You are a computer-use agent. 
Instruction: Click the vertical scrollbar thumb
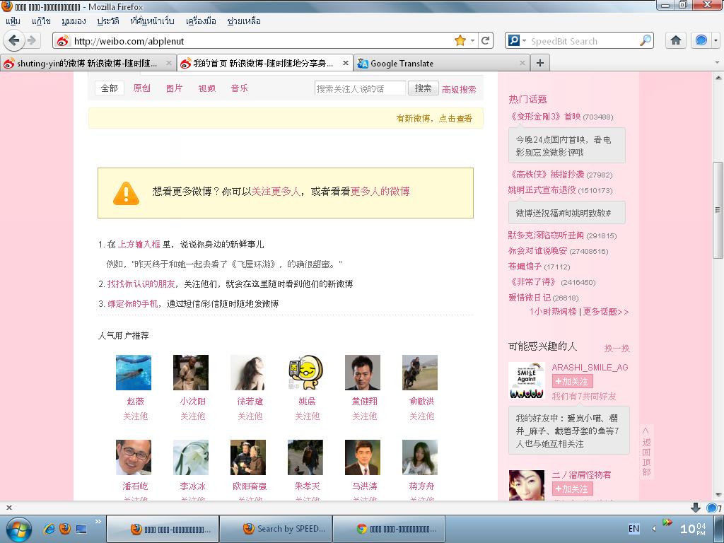(x=718, y=210)
